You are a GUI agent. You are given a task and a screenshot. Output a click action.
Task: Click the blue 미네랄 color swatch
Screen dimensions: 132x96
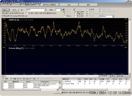coord(63,10)
